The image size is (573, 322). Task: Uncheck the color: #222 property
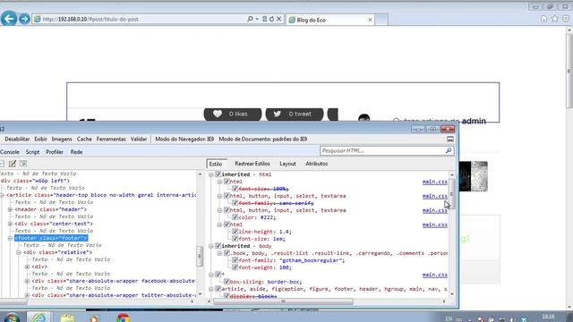coord(235,217)
